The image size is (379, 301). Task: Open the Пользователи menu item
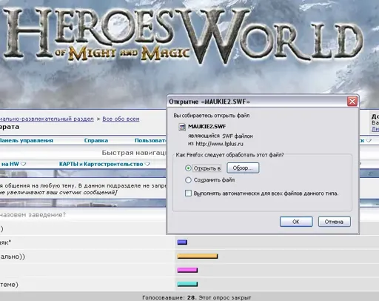150,140
